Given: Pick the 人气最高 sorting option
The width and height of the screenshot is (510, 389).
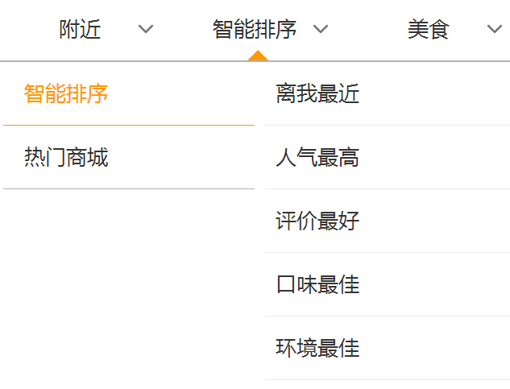Looking at the screenshot, I should (x=317, y=157).
